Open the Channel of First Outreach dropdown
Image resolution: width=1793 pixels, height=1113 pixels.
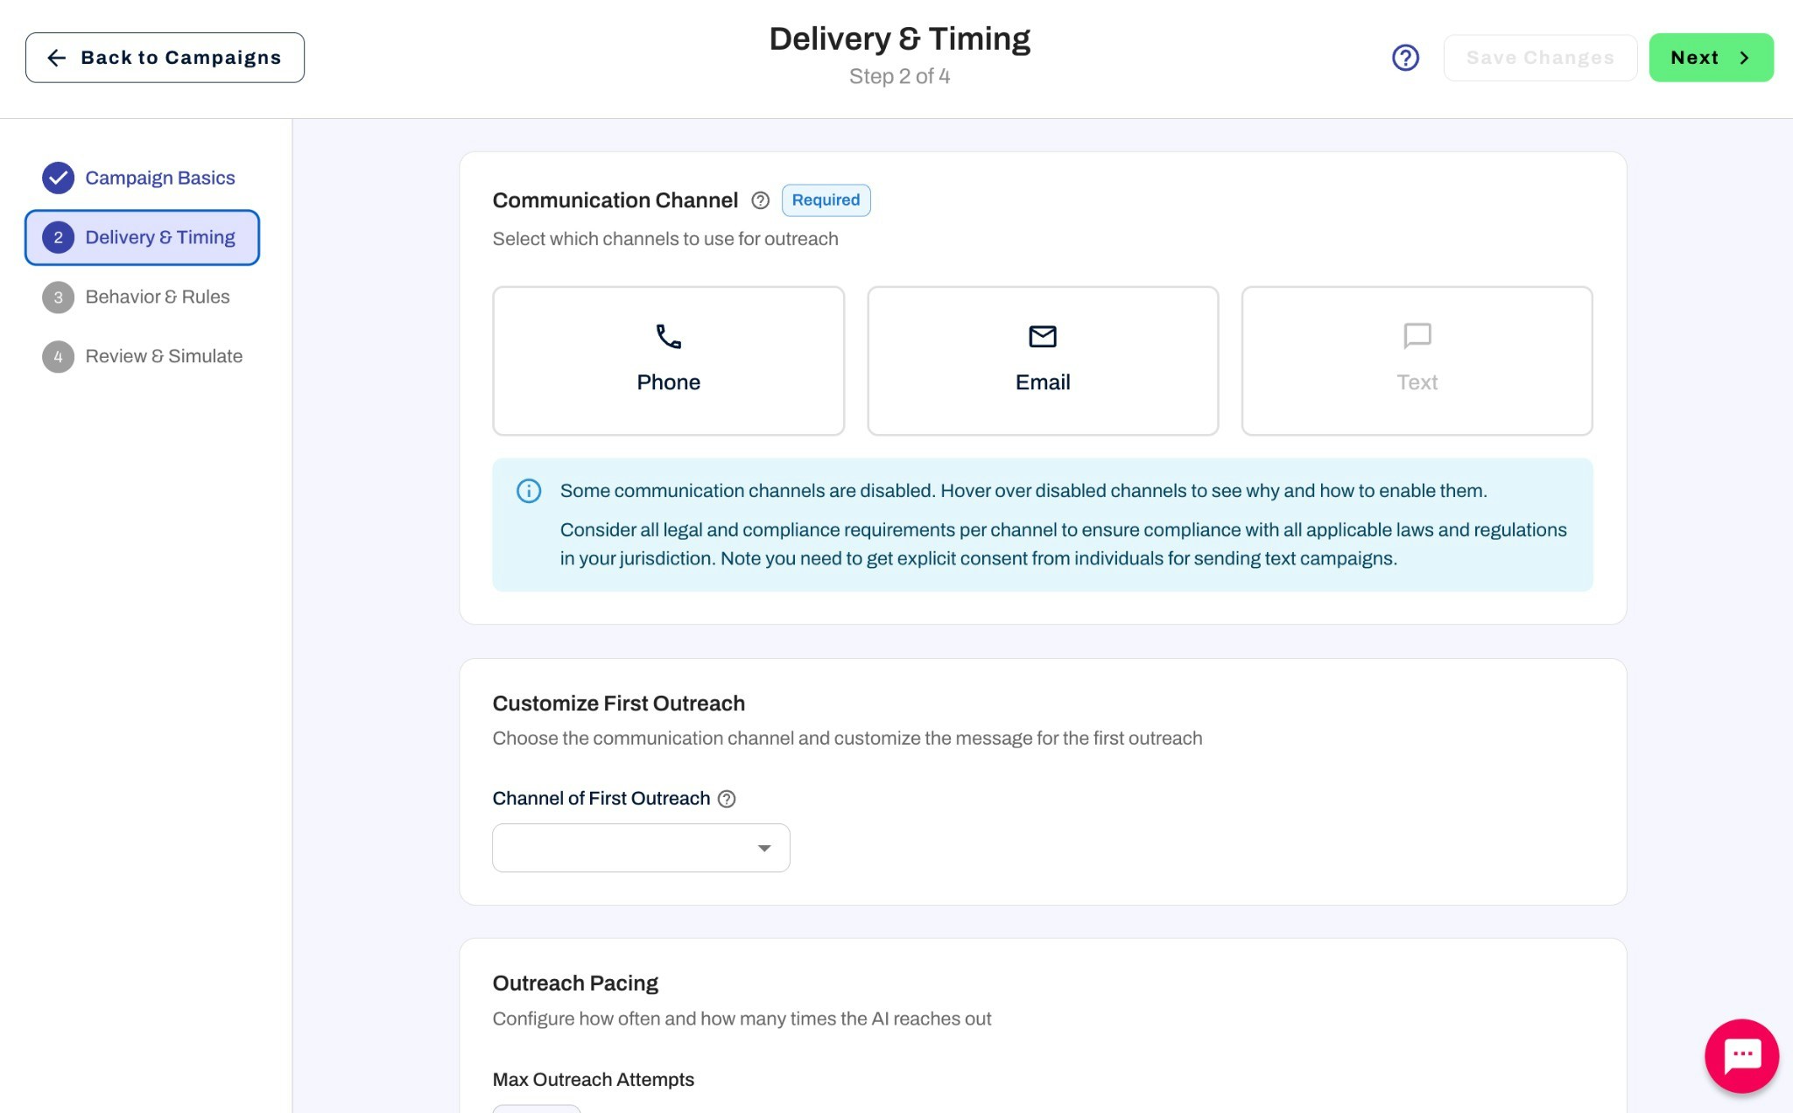(626, 847)
